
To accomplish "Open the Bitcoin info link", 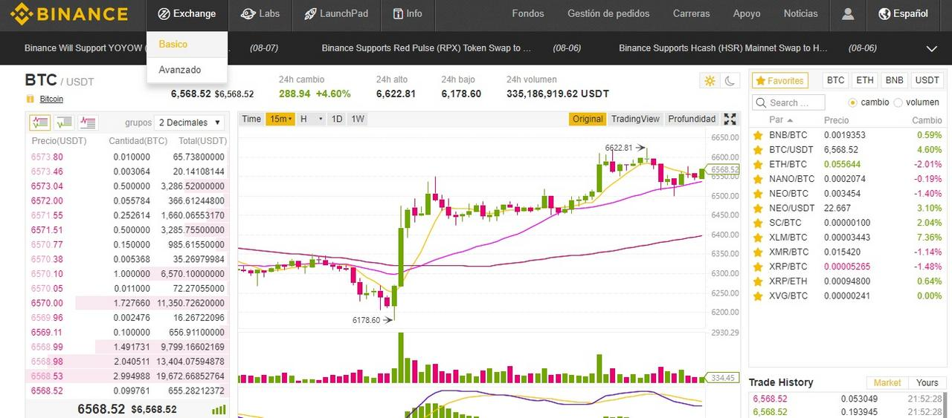I will pyautogui.click(x=51, y=99).
